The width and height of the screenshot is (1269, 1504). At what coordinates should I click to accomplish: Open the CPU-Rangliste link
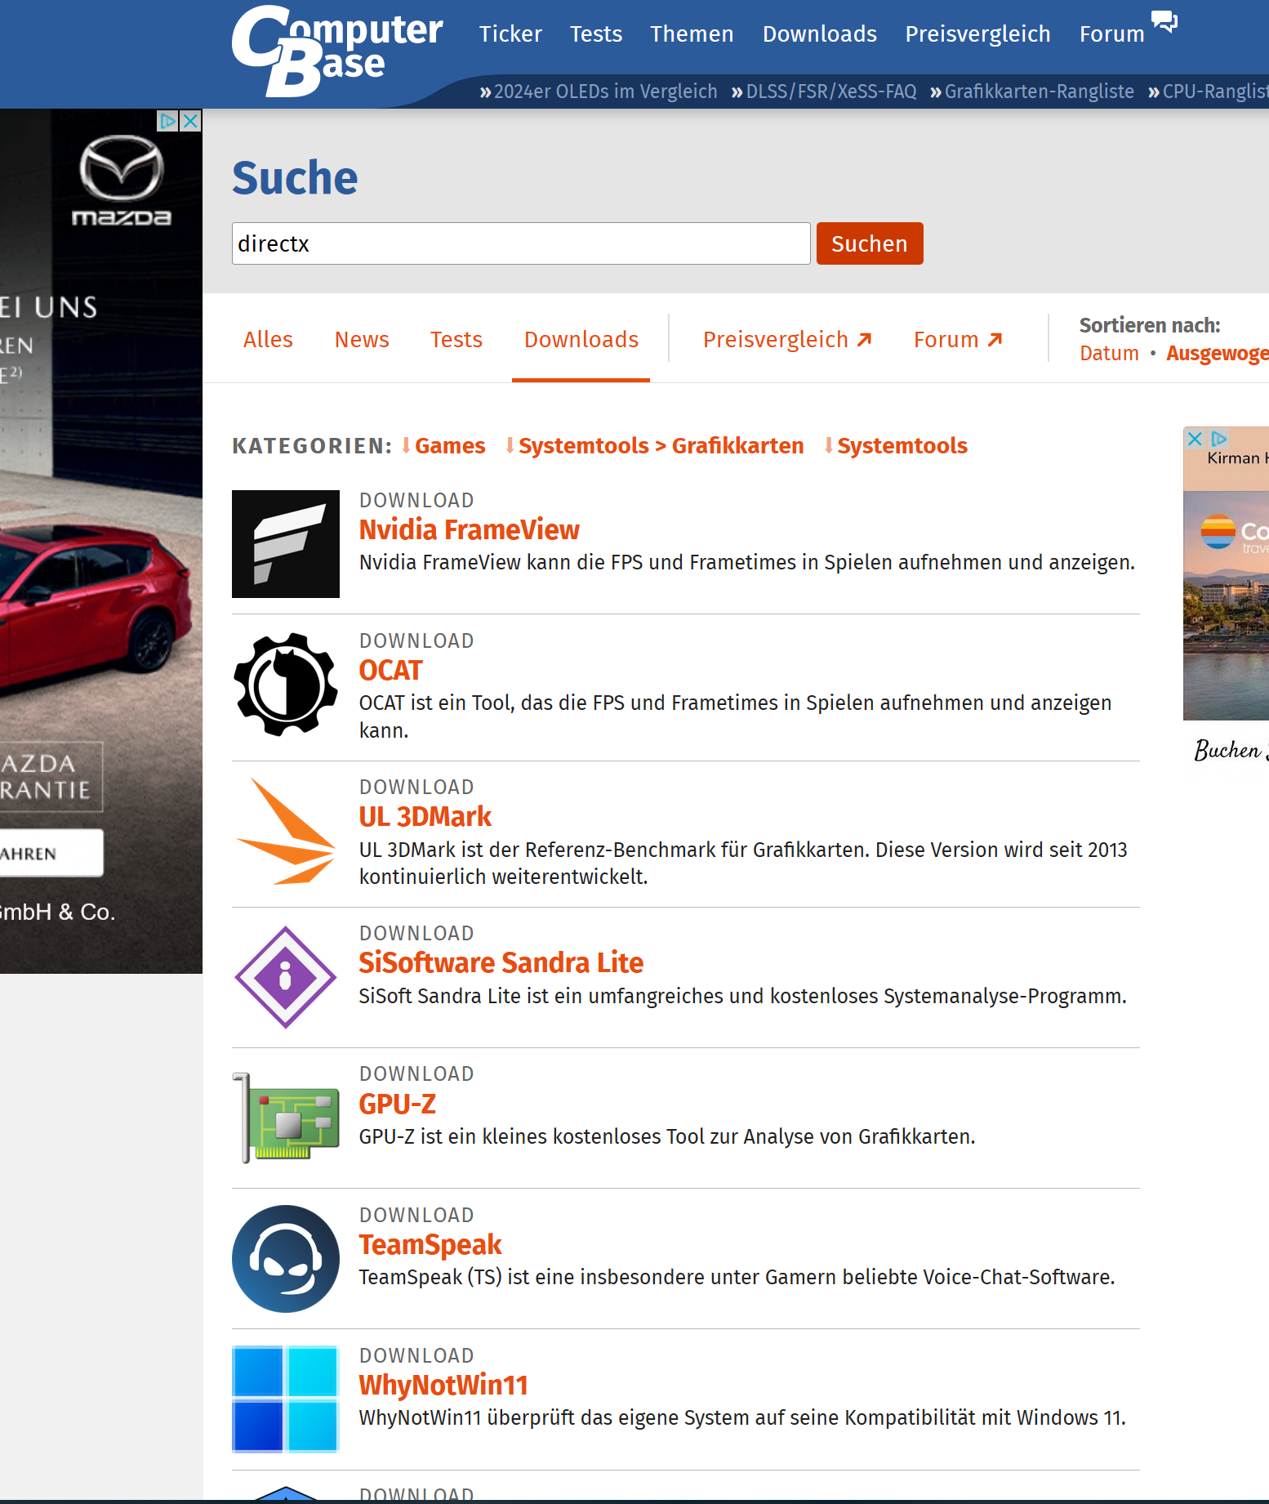(1209, 91)
